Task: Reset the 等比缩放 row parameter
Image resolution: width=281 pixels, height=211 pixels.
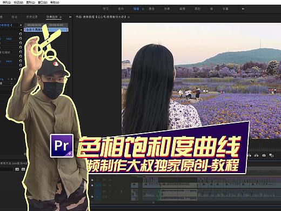Action: [x=21, y=52]
